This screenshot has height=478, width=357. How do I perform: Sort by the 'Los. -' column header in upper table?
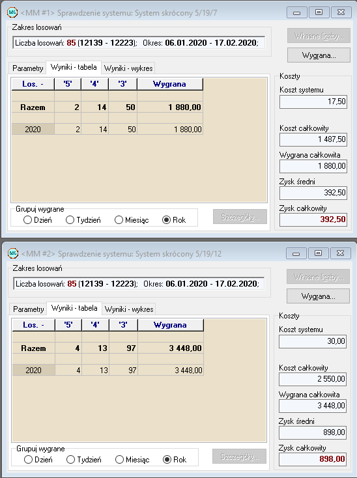[33, 84]
